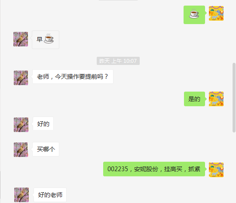Select the 好的 message bubble
This screenshot has width=236, height=203.
click(x=43, y=124)
